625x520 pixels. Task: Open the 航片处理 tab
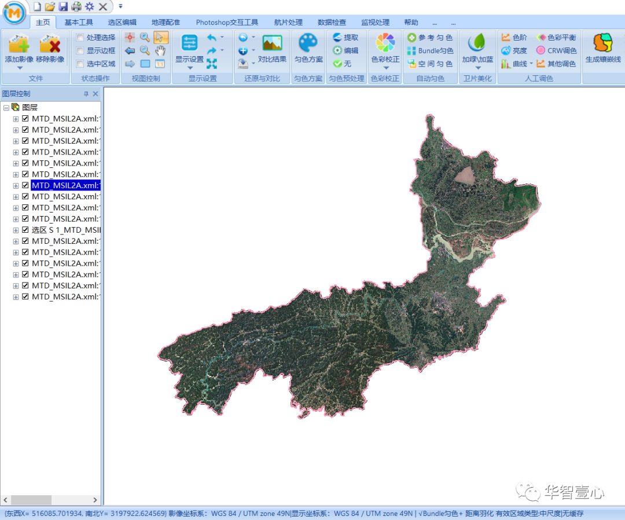click(x=288, y=23)
